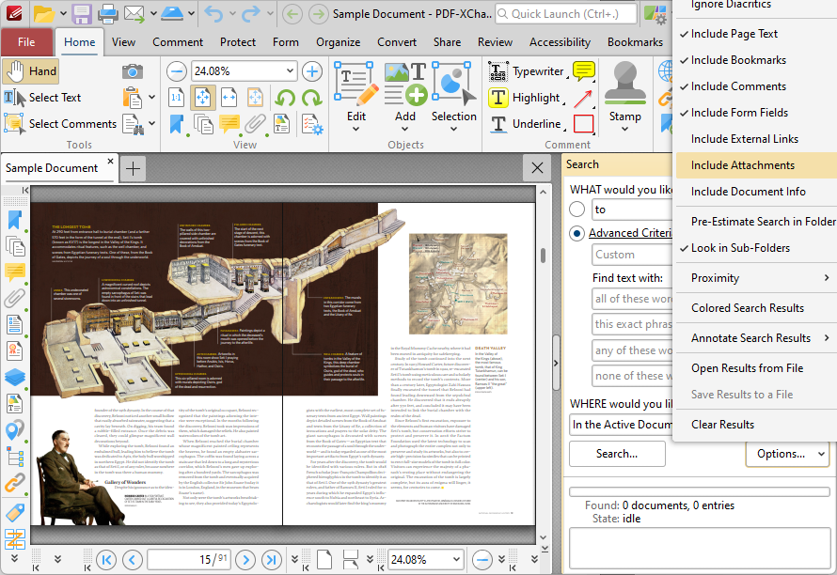Open the File tab
The width and height of the screenshot is (837, 575).
coord(26,42)
